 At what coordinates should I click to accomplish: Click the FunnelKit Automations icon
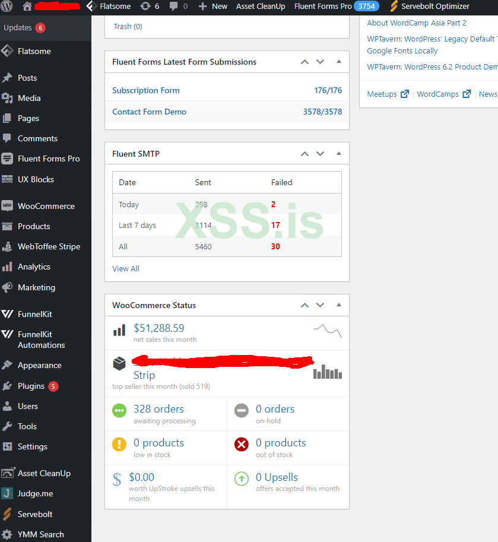(7, 334)
